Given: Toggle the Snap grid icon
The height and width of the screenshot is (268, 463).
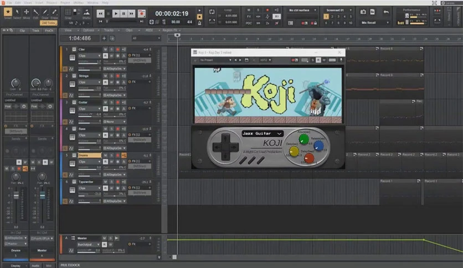Looking at the screenshot, I should tap(68, 12).
